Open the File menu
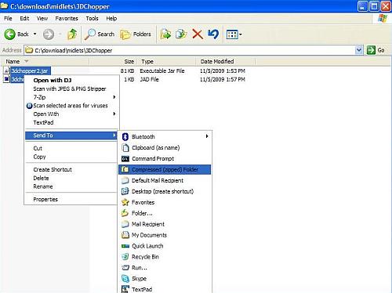Screen dimensions: 392x293 tap(8, 19)
